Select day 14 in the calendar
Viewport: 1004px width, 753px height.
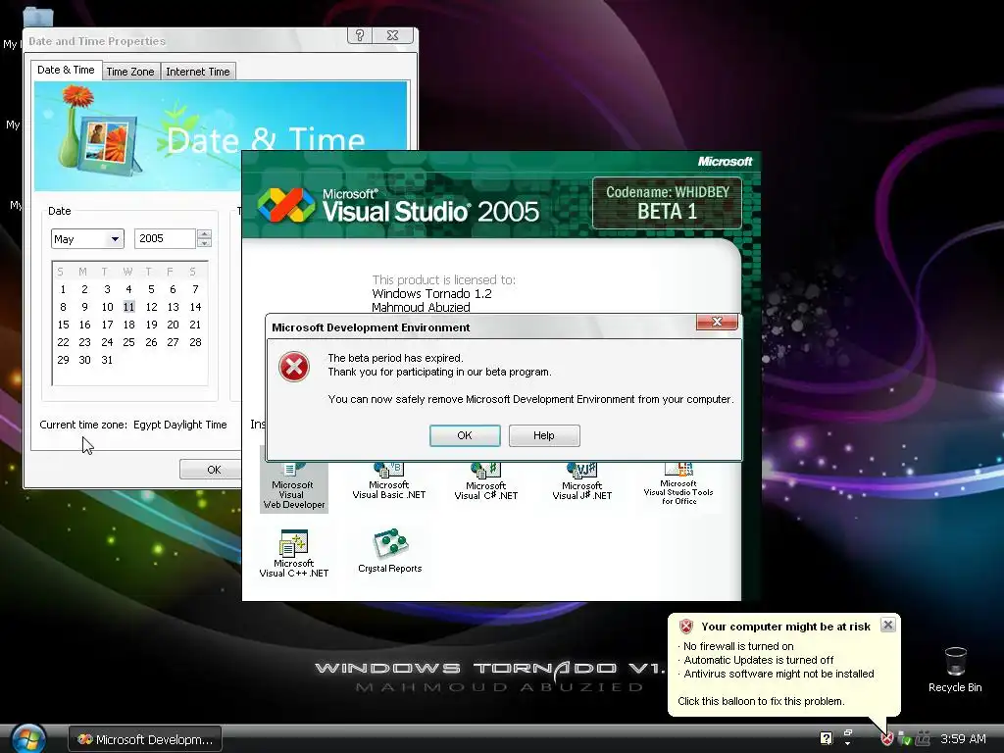[x=195, y=307]
